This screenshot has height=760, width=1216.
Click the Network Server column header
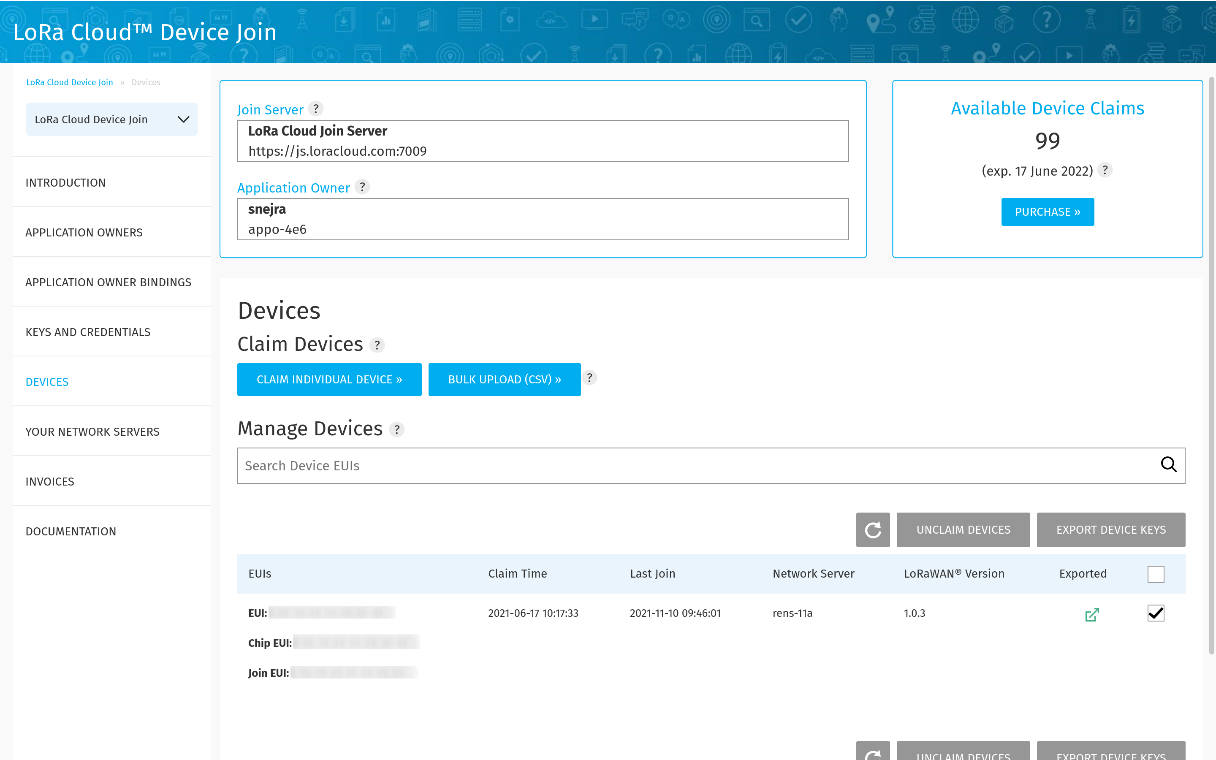coord(813,573)
